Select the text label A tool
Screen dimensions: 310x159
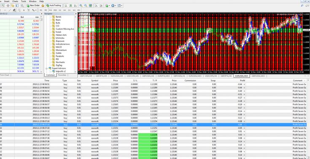point(24,10)
